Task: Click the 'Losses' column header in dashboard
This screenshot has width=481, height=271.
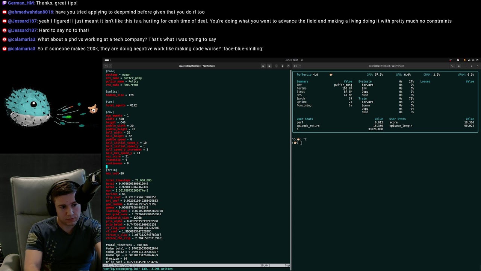Action: (x=425, y=81)
